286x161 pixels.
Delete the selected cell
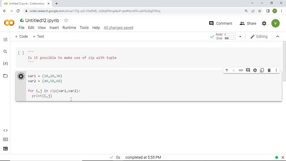(269, 70)
